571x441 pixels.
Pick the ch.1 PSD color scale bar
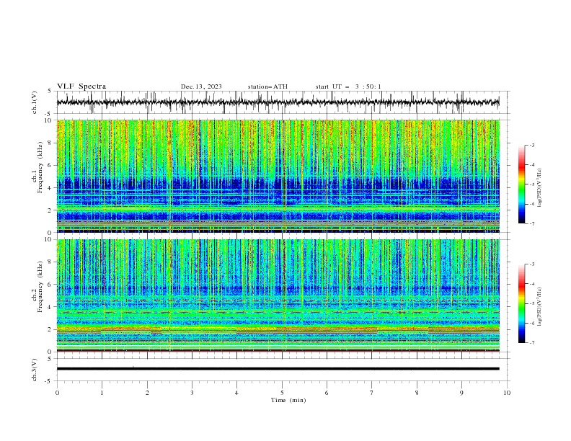click(521, 184)
